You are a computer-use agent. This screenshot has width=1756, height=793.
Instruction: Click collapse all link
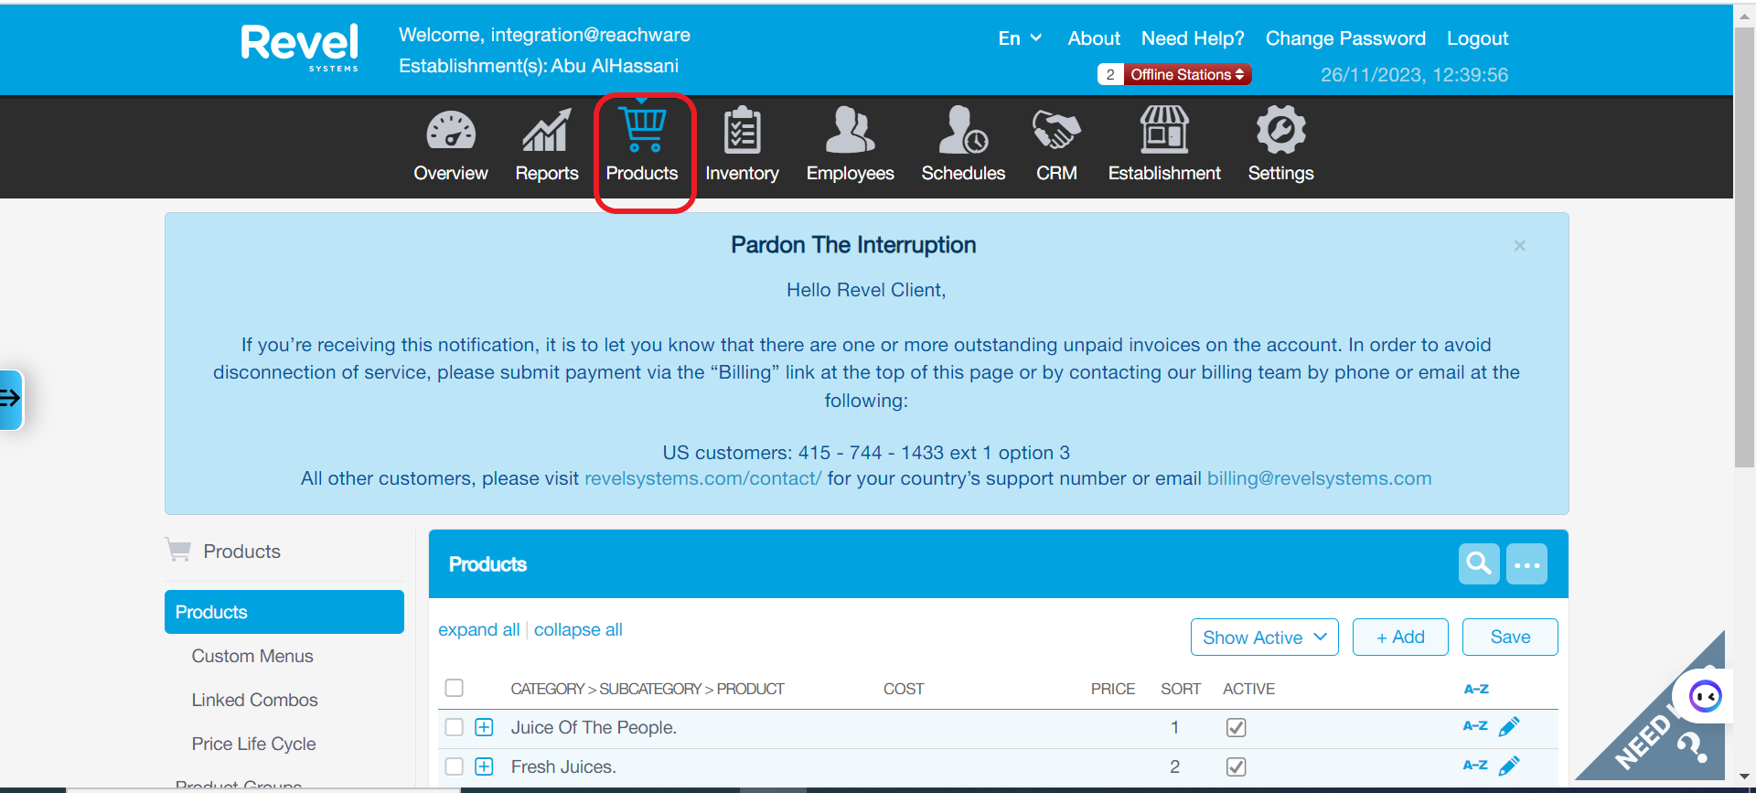578,629
